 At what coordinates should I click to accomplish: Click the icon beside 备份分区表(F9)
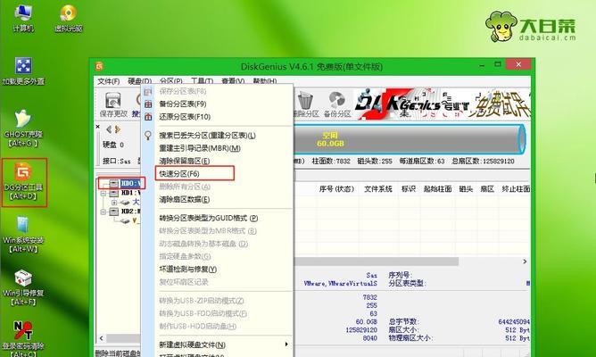pos(148,104)
